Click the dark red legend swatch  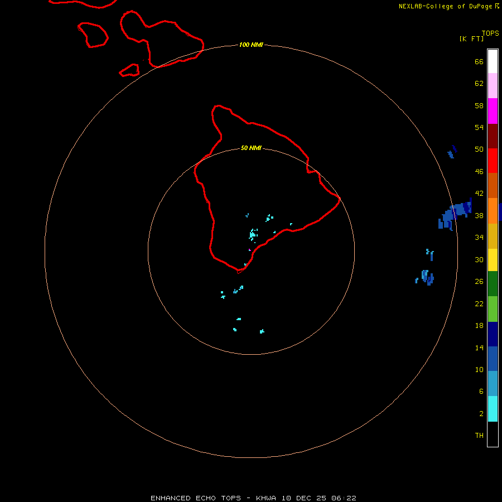pos(493,136)
